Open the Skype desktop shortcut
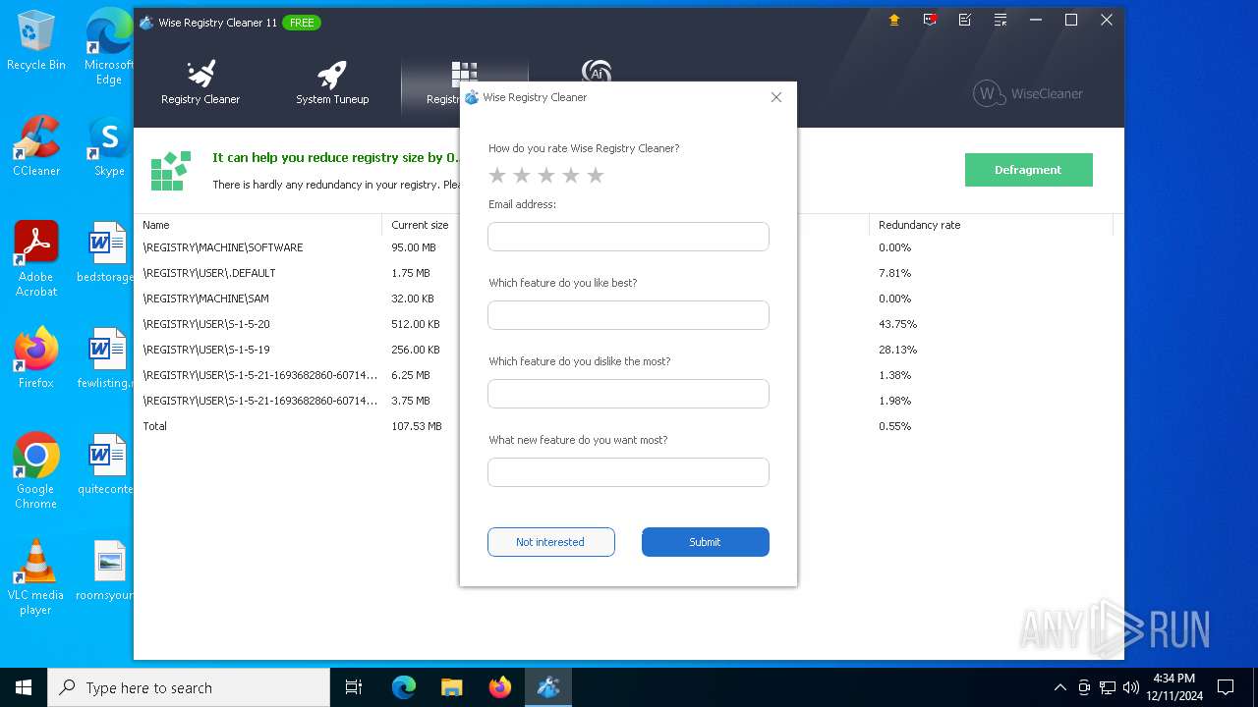 coord(109,146)
